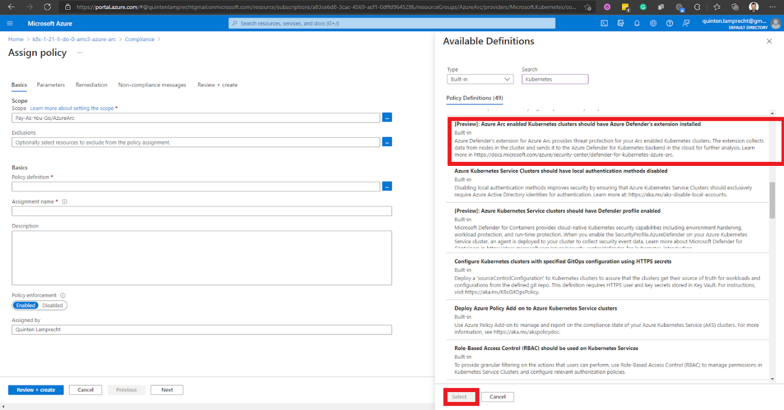Set Policy enforcement to Disabled

pyautogui.click(x=53, y=305)
